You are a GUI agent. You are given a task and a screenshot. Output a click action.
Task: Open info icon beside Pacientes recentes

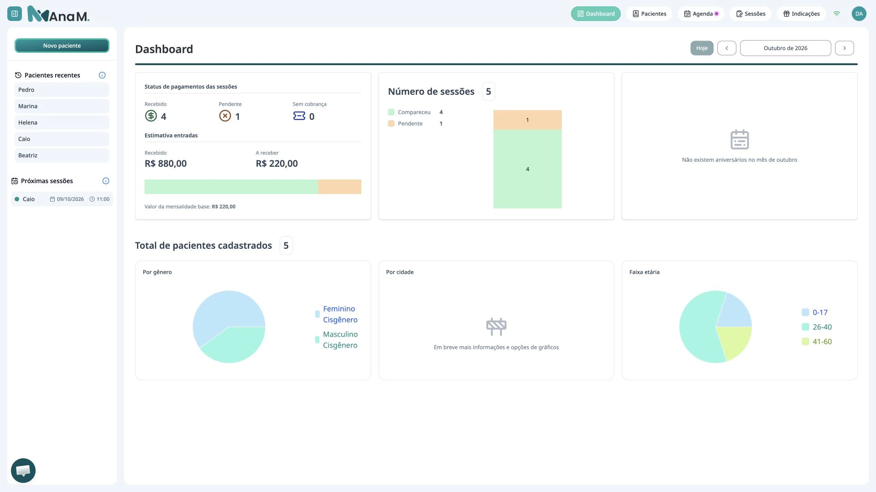click(x=102, y=75)
